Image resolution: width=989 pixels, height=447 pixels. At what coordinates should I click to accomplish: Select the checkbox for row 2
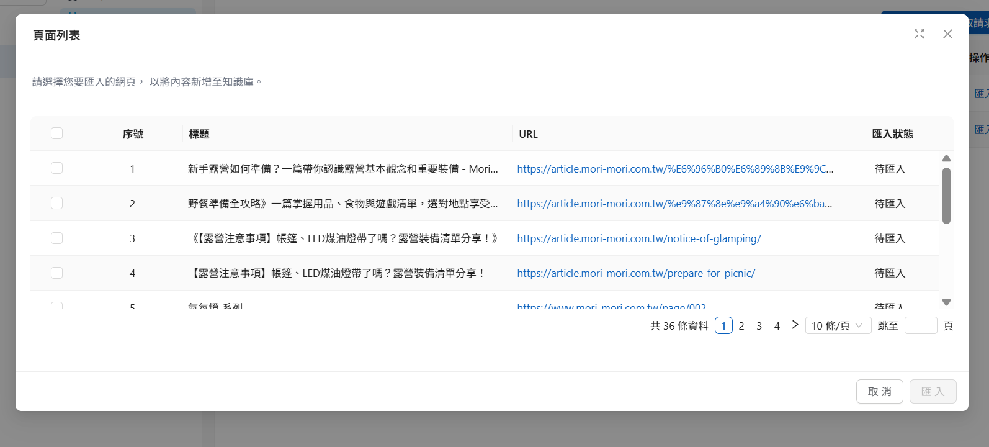point(57,203)
